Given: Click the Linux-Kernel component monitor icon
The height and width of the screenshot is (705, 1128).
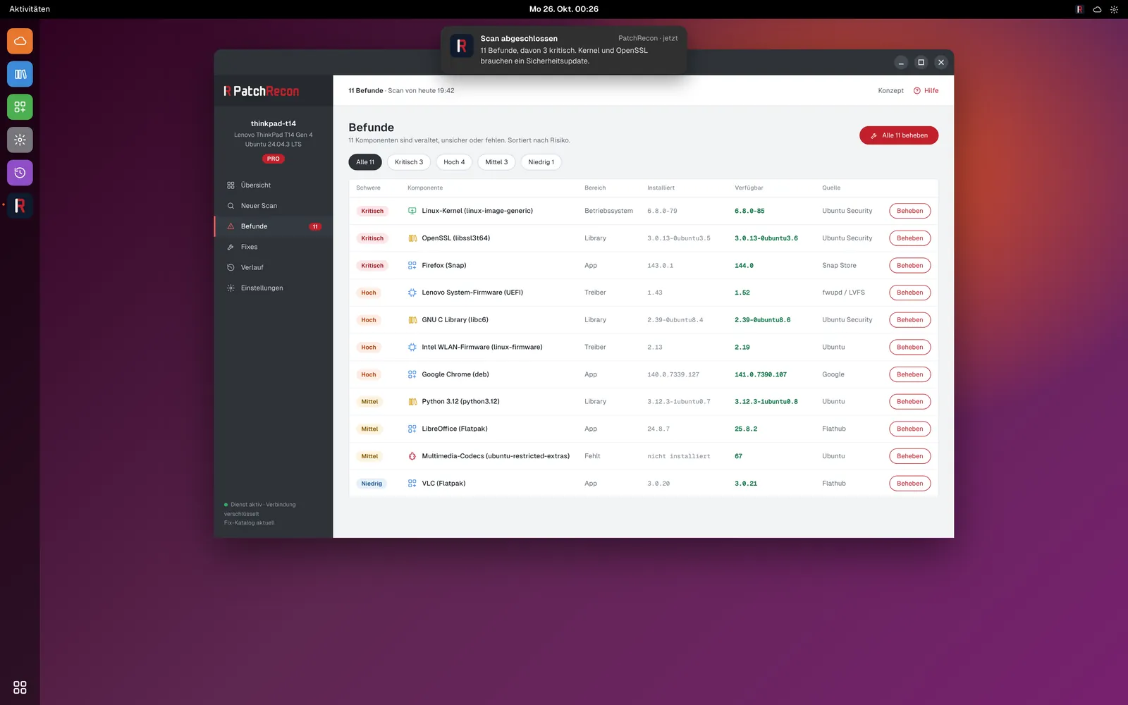Looking at the screenshot, I should [412, 211].
